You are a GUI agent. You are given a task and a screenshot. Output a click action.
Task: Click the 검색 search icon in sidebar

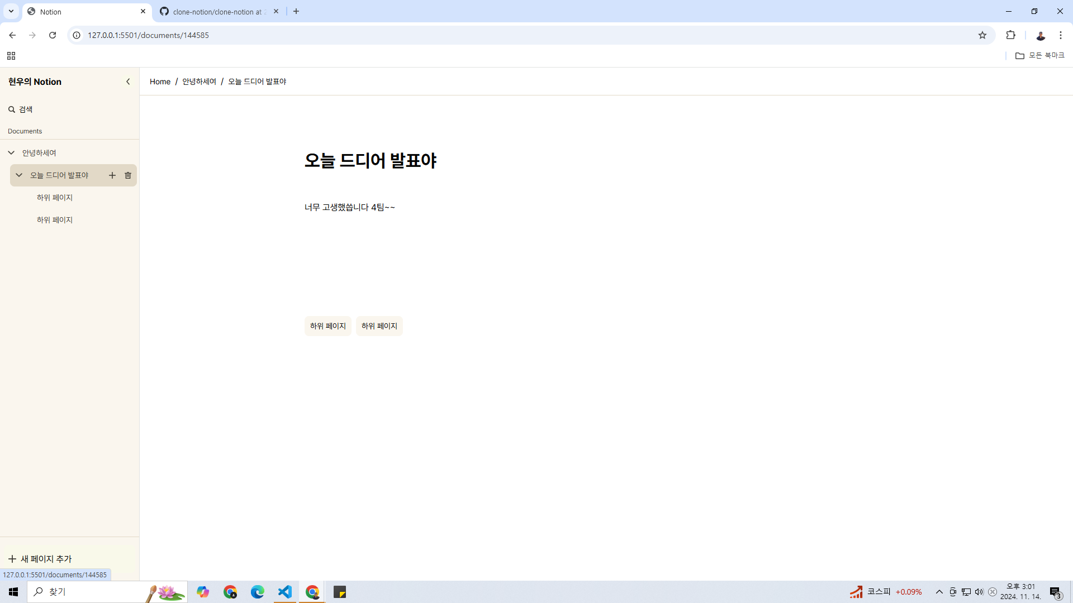(12, 109)
